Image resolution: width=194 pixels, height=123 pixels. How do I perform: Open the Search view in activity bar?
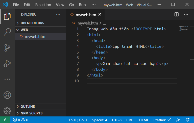7,32
